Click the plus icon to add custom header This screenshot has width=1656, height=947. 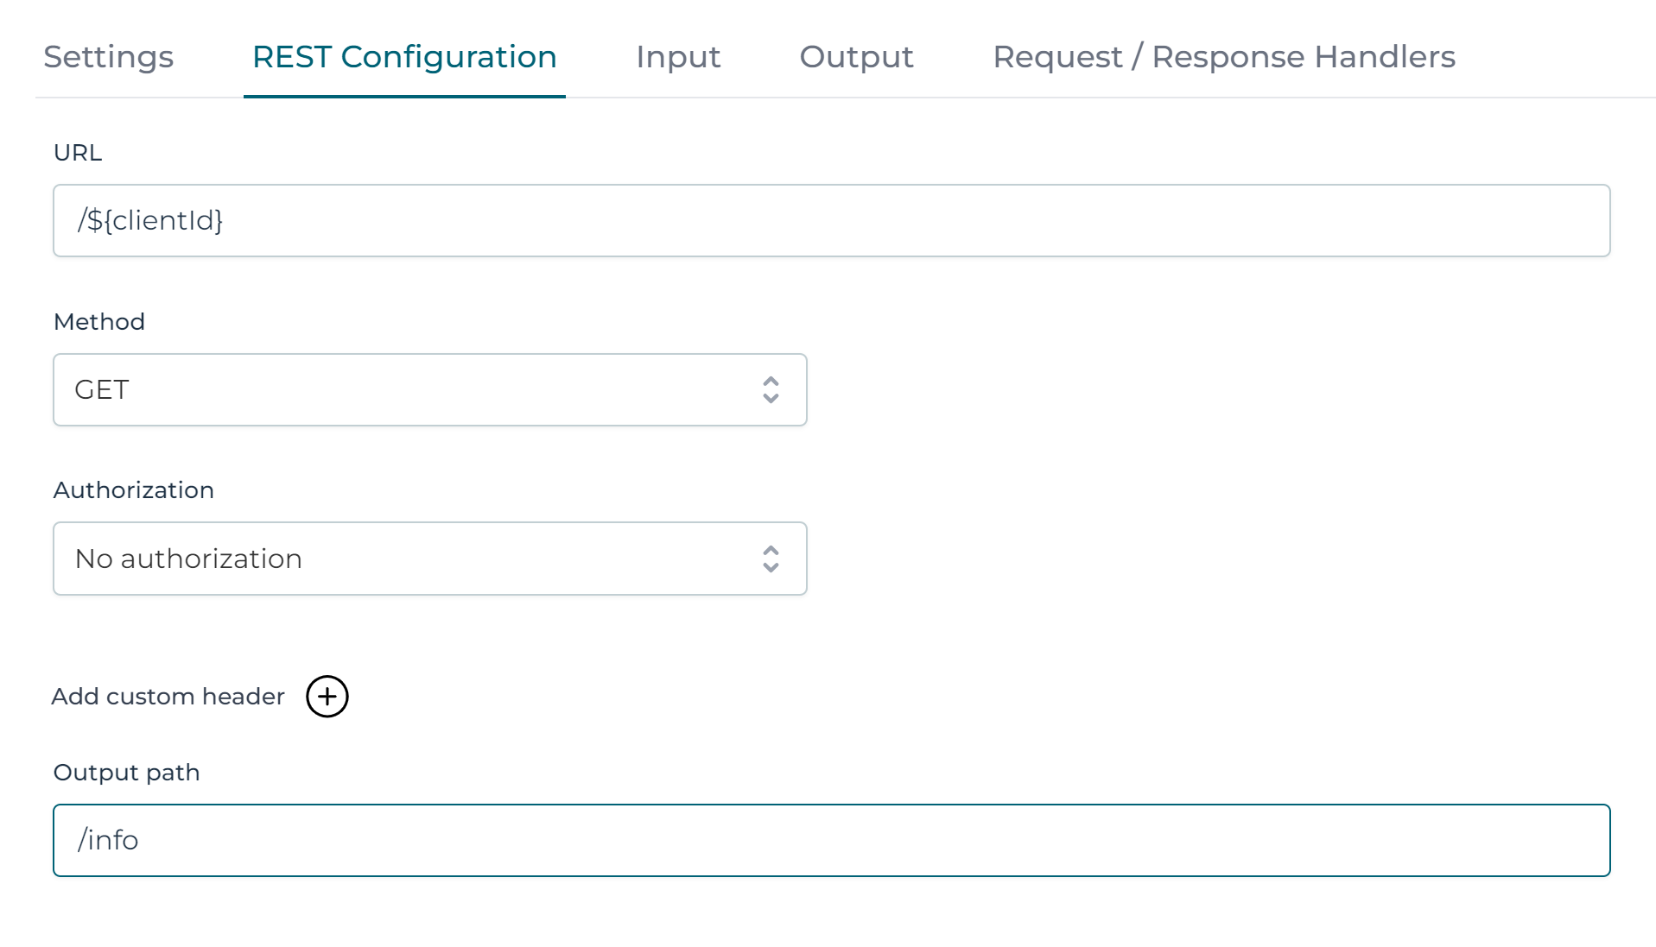327,697
